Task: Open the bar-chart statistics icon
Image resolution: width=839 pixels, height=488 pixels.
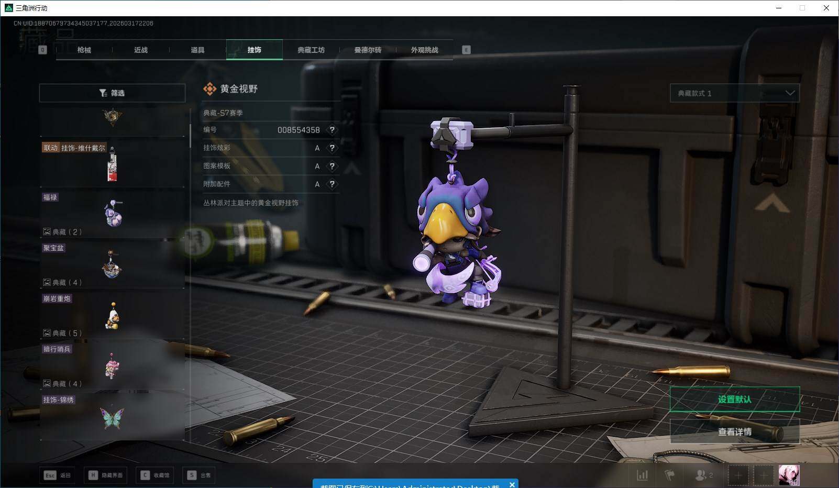Action: coord(642,475)
